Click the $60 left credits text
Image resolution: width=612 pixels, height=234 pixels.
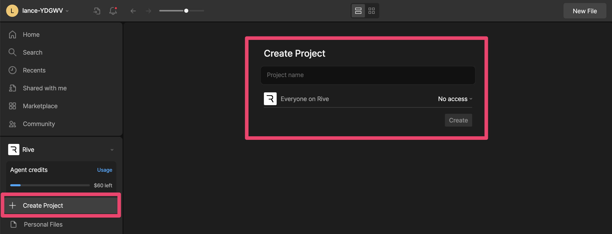point(103,186)
